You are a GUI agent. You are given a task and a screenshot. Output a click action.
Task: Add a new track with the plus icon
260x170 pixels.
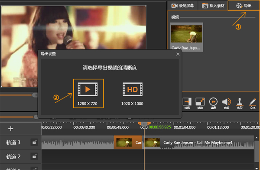point(11,129)
